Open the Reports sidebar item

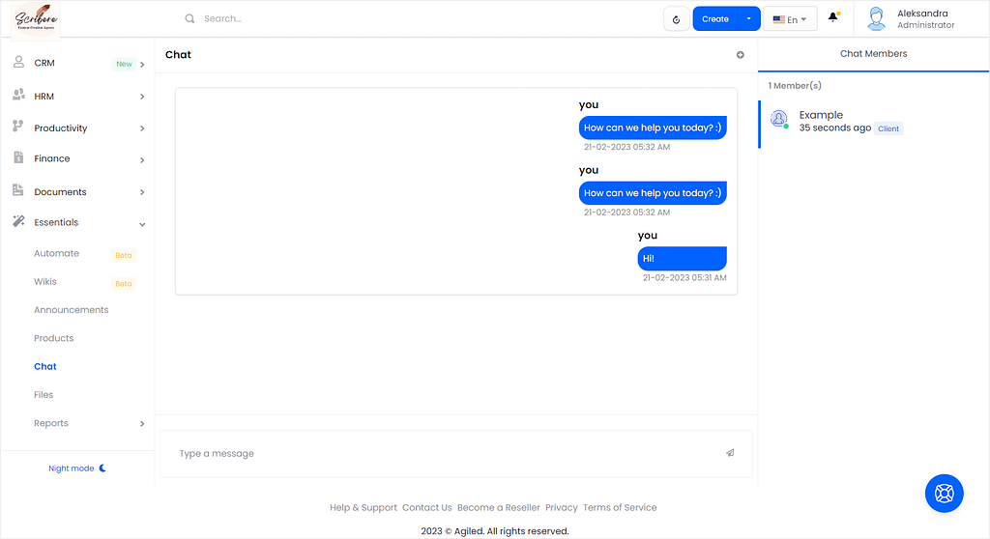point(50,423)
